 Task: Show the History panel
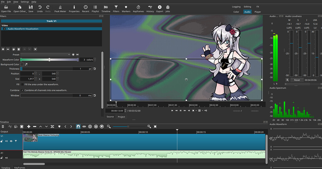coord(150,9)
